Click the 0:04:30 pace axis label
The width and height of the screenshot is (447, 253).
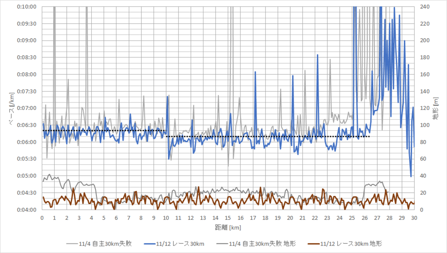[x=27, y=193]
